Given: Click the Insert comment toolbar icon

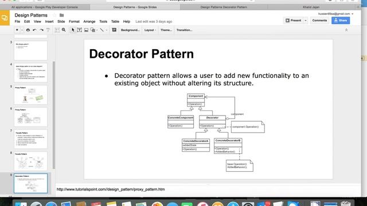Looking at the screenshot, I should click(114, 30).
